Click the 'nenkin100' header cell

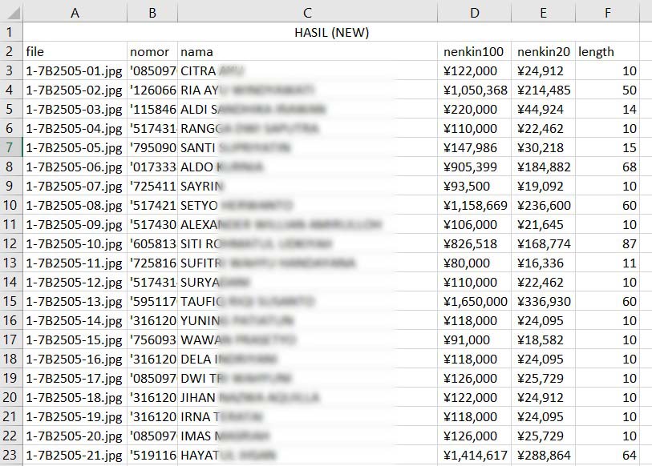pos(475,51)
